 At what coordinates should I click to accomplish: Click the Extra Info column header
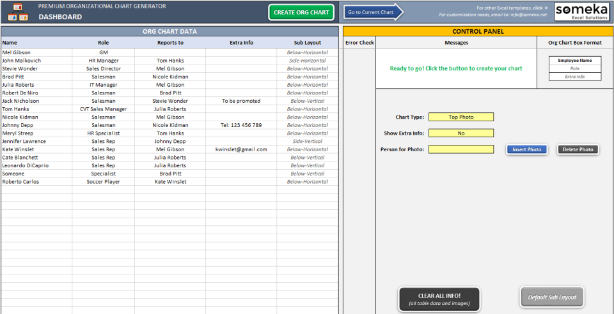click(x=241, y=43)
